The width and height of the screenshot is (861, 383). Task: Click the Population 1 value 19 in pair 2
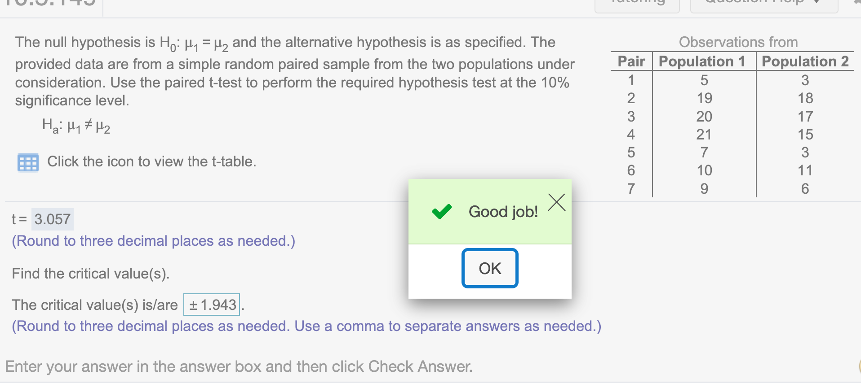pyautogui.click(x=704, y=98)
